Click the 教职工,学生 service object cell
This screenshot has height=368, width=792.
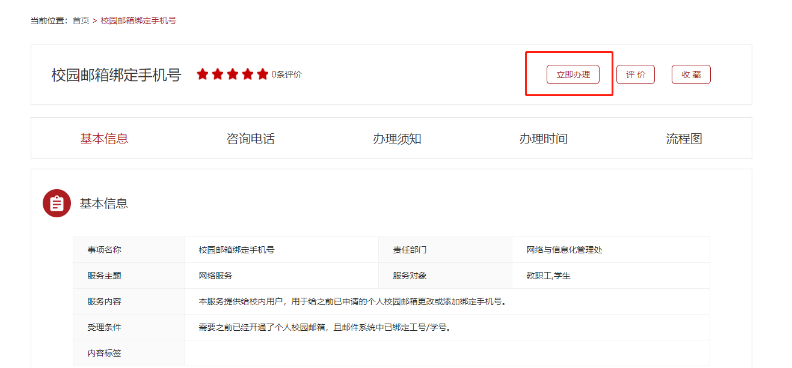coord(610,276)
